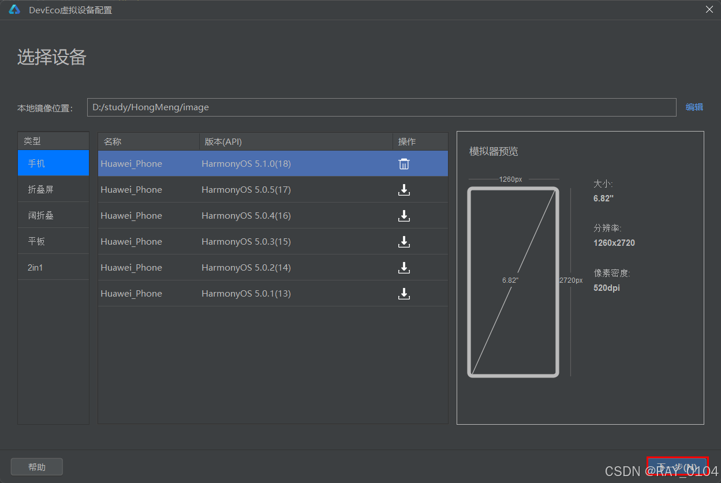Click the 6.82" size value under 大小
The width and height of the screenshot is (721, 483).
[x=603, y=199]
